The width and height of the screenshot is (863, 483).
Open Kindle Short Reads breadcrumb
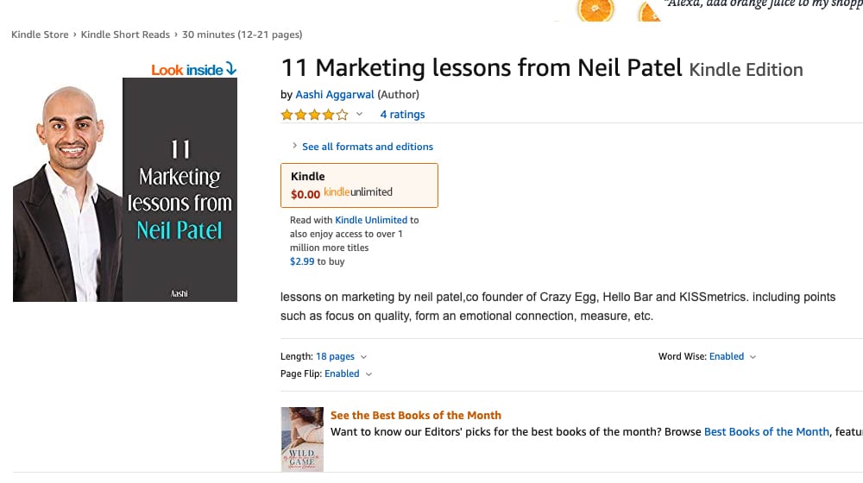(125, 34)
